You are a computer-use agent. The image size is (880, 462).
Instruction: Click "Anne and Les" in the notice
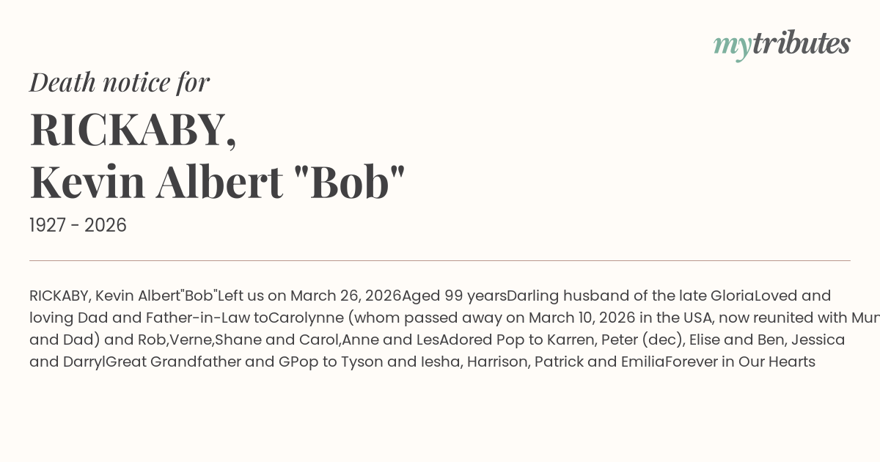[384, 340]
